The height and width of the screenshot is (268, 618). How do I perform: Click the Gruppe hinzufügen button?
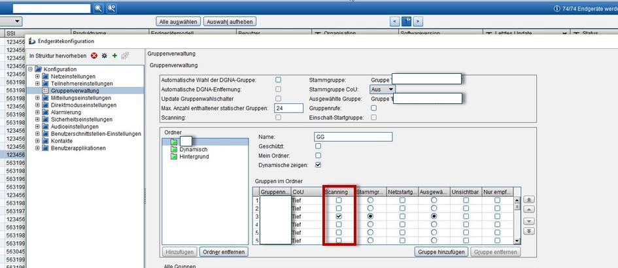coord(441,252)
